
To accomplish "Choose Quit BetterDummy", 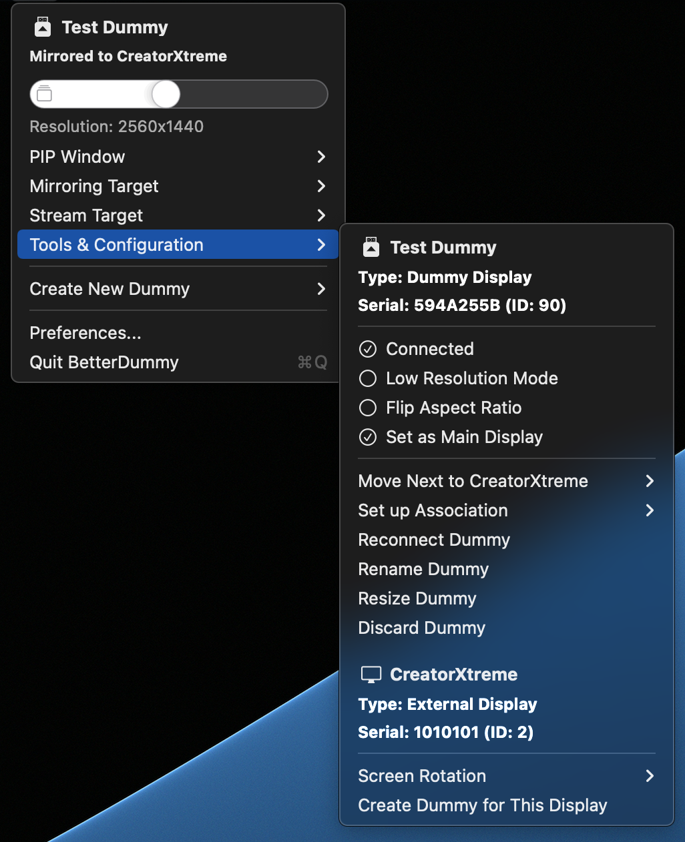I will [103, 362].
